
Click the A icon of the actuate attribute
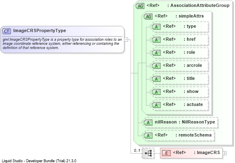coord(156,105)
